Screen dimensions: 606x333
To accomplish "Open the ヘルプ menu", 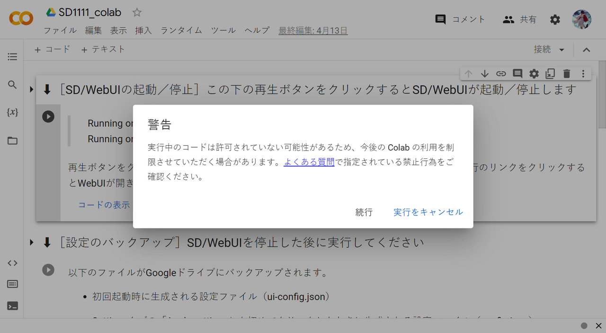I will point(256,30).
